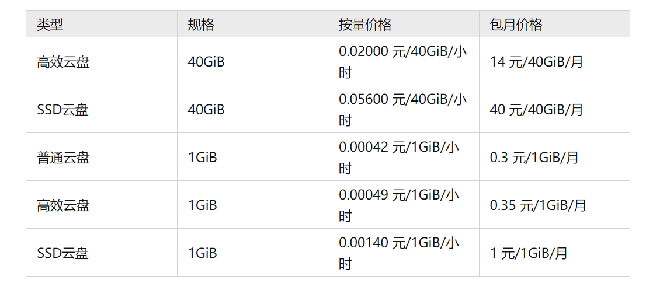Screen dimensions: 646x297
Task: Click SSD云盘 in the 1GiB row
Action: (62, 253)
